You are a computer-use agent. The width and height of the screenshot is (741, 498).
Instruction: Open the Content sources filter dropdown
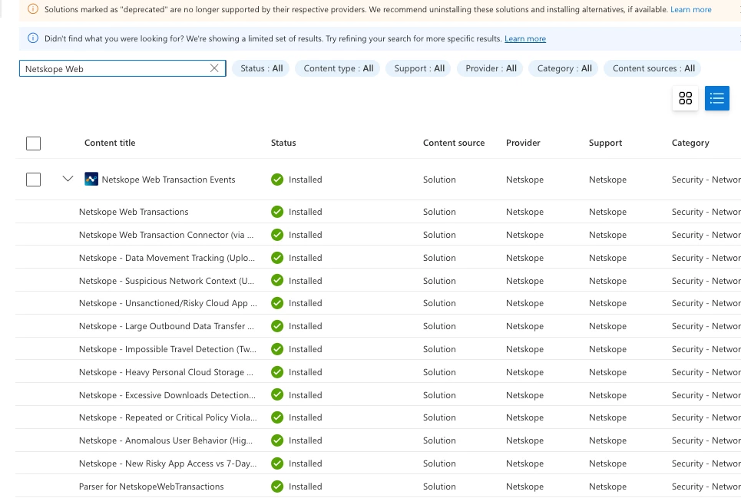click(x=653, y=68)
